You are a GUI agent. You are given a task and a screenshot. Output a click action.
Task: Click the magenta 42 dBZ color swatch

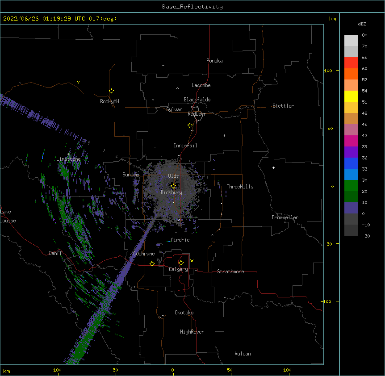351,141
